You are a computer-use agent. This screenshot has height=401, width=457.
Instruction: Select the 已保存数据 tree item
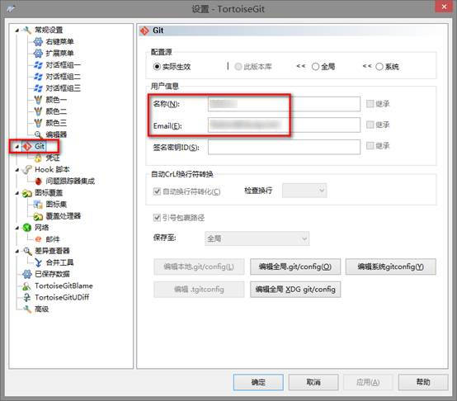pyautogui.click(x=52, y=274)
